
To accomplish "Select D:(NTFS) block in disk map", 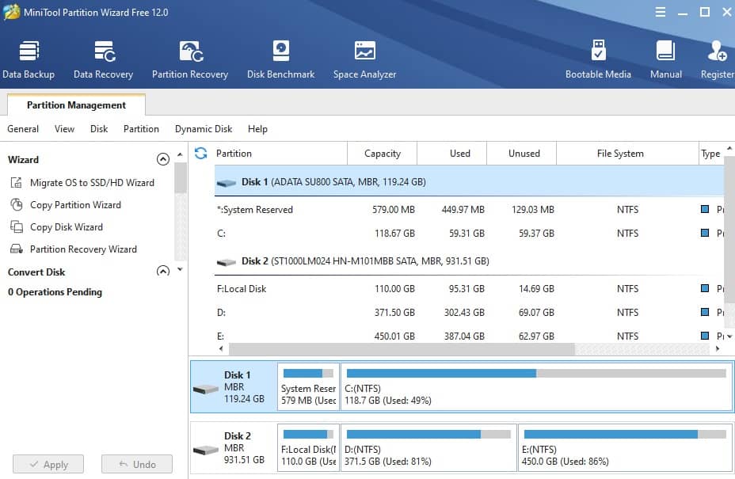I will pyautogui.click(x=429, y=447).
